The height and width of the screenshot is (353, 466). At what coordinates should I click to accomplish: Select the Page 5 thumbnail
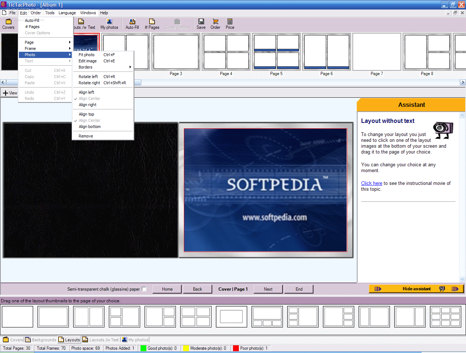click(x=276, y=52)
